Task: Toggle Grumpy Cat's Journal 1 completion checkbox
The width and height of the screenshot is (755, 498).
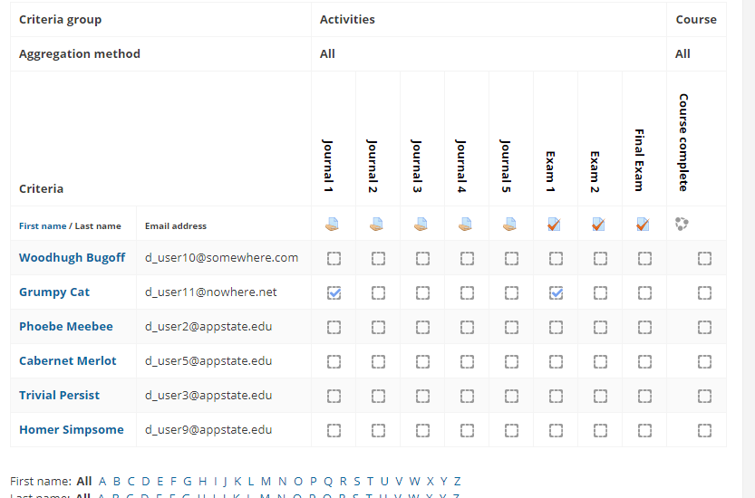Action: 334,292
